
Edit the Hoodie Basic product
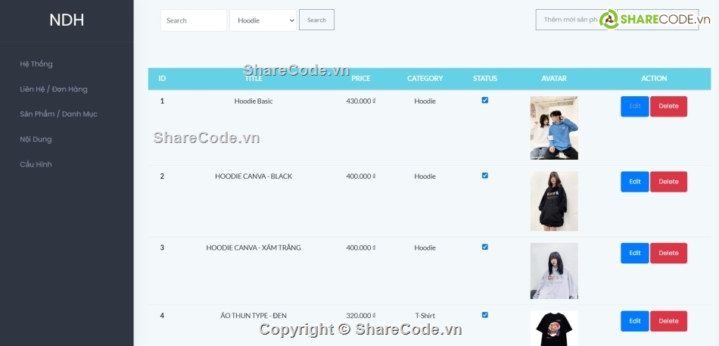(634, 107)
